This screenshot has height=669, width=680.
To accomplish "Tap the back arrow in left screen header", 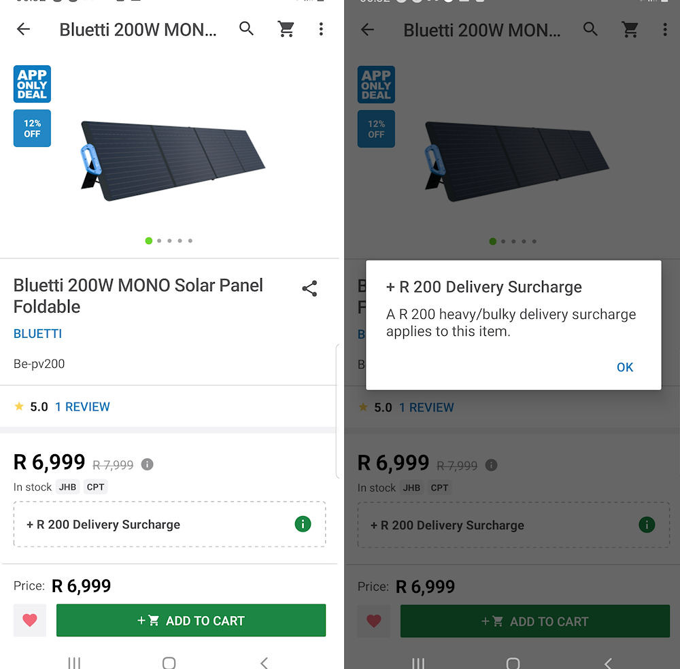I will [23, 29].
